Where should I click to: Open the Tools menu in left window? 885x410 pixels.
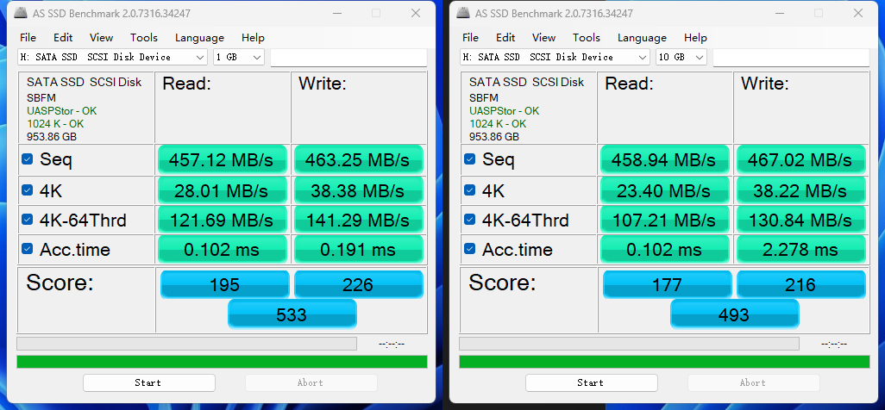click(x=144, y=38)
